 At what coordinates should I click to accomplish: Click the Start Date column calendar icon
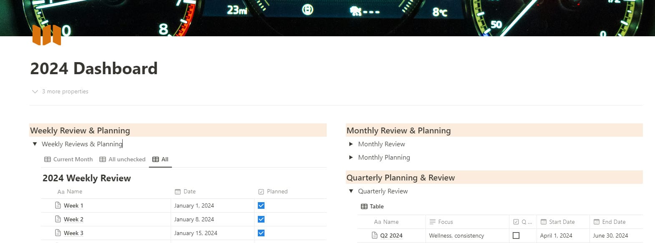544,222
